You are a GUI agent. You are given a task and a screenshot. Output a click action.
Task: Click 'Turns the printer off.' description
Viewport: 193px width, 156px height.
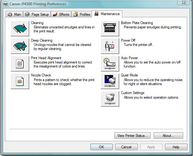(138, 45)
